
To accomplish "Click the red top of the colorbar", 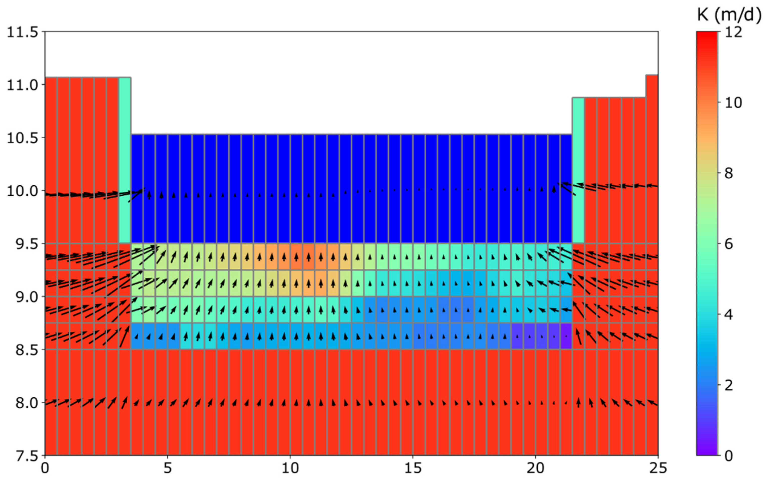I will click(x=706, y=37).
